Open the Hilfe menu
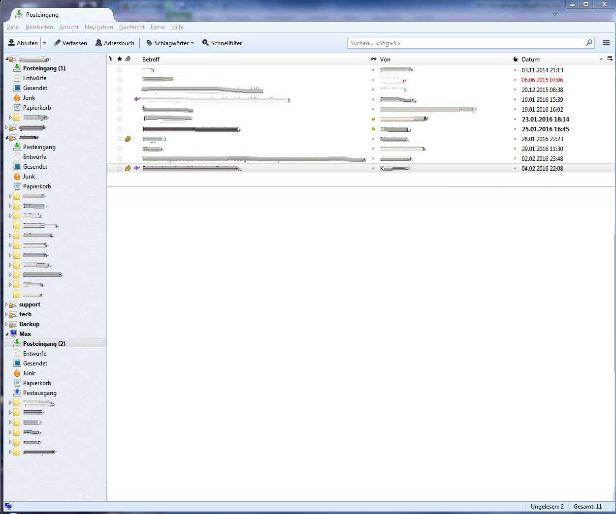Screen dimensions: 616x514 point(177,27)
